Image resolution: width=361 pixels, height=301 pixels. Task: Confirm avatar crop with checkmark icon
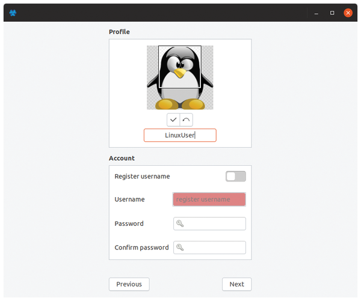[x=173, y=120]
